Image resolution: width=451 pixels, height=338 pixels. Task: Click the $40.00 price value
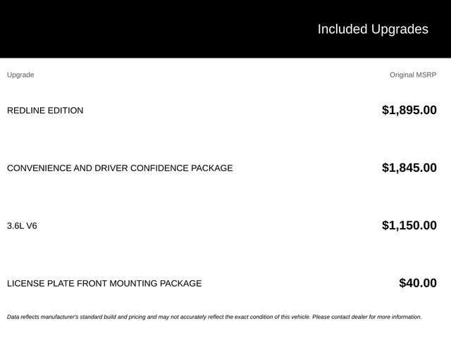coord(418,283)
